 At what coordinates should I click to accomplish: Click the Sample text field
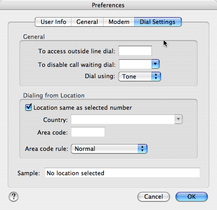[x=123, y=173]
